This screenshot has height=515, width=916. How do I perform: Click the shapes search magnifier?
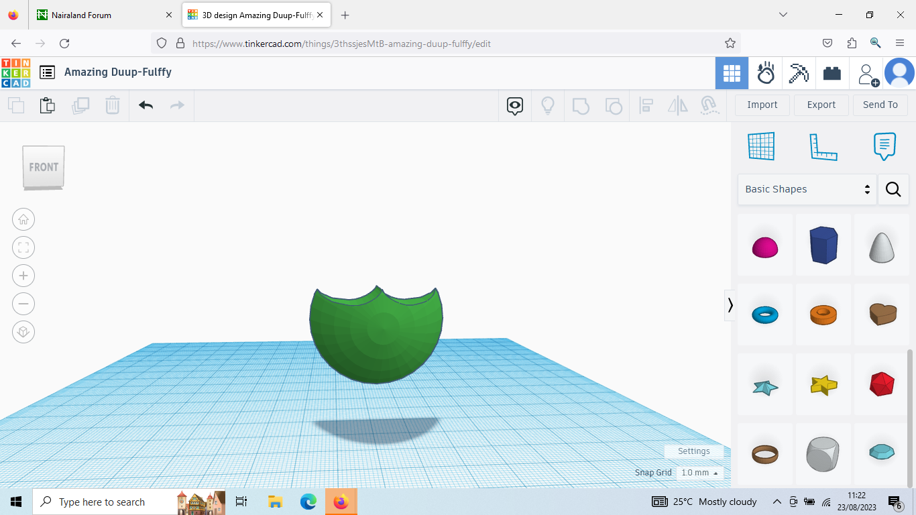coord(893,189)
